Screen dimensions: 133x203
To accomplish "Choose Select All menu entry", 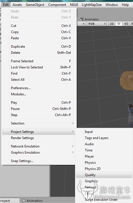I will [x=41, y=80].
